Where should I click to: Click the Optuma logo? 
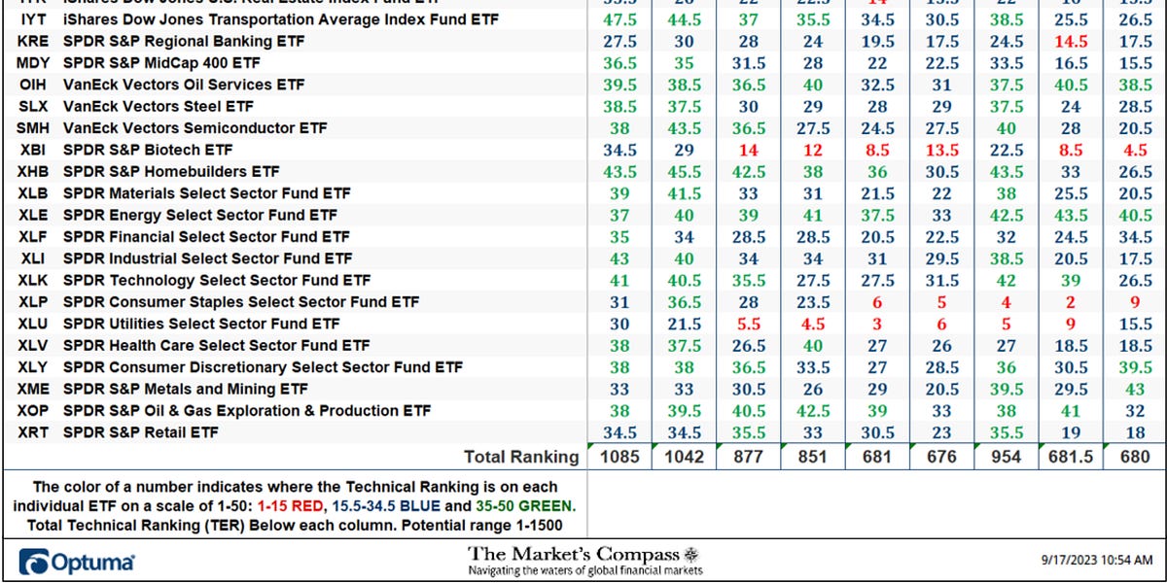pyautogui.click(x=76, y=562)
